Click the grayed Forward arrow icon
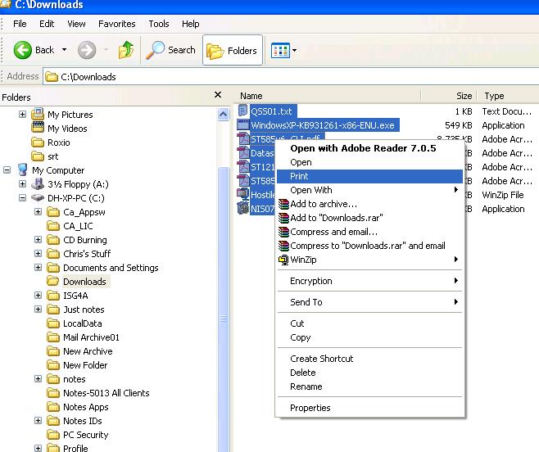 pos(87,50)
